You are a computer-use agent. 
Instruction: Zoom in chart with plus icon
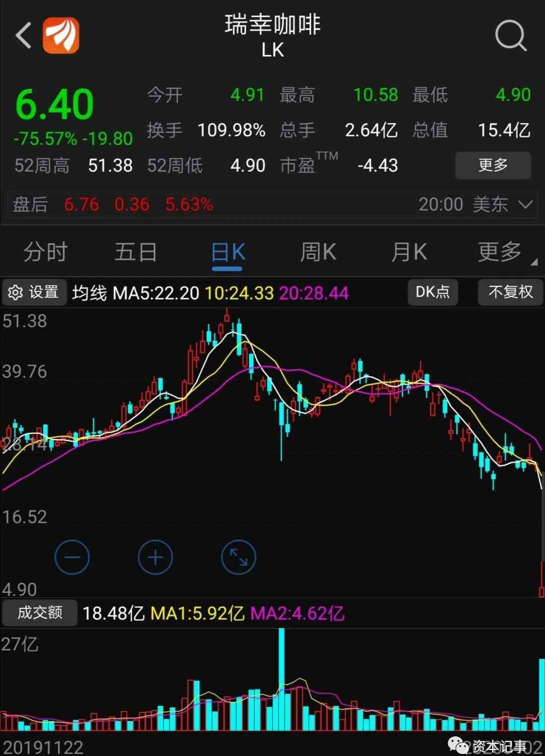click(x=155, y=558)
